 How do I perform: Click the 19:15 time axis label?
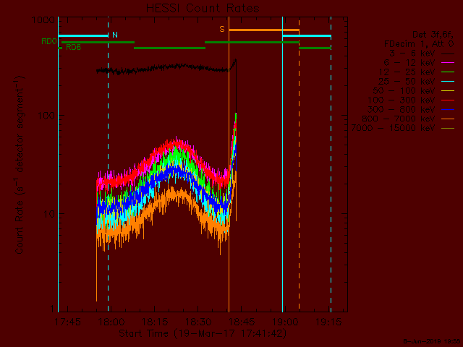coord(328,322)
